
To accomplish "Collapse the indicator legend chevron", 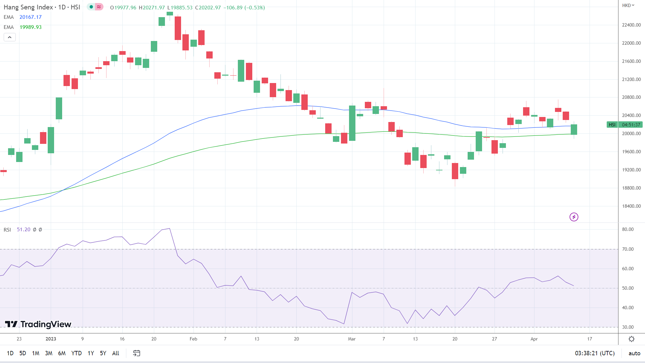I will tap(10, 37).
